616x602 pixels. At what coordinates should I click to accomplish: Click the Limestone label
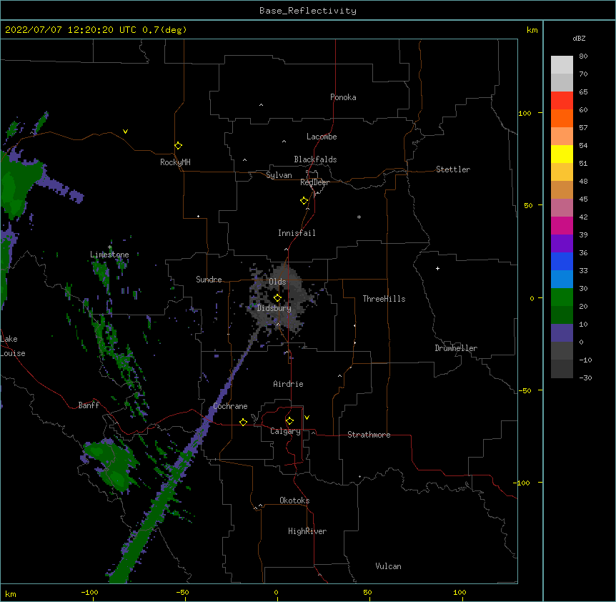click(109, 255)
